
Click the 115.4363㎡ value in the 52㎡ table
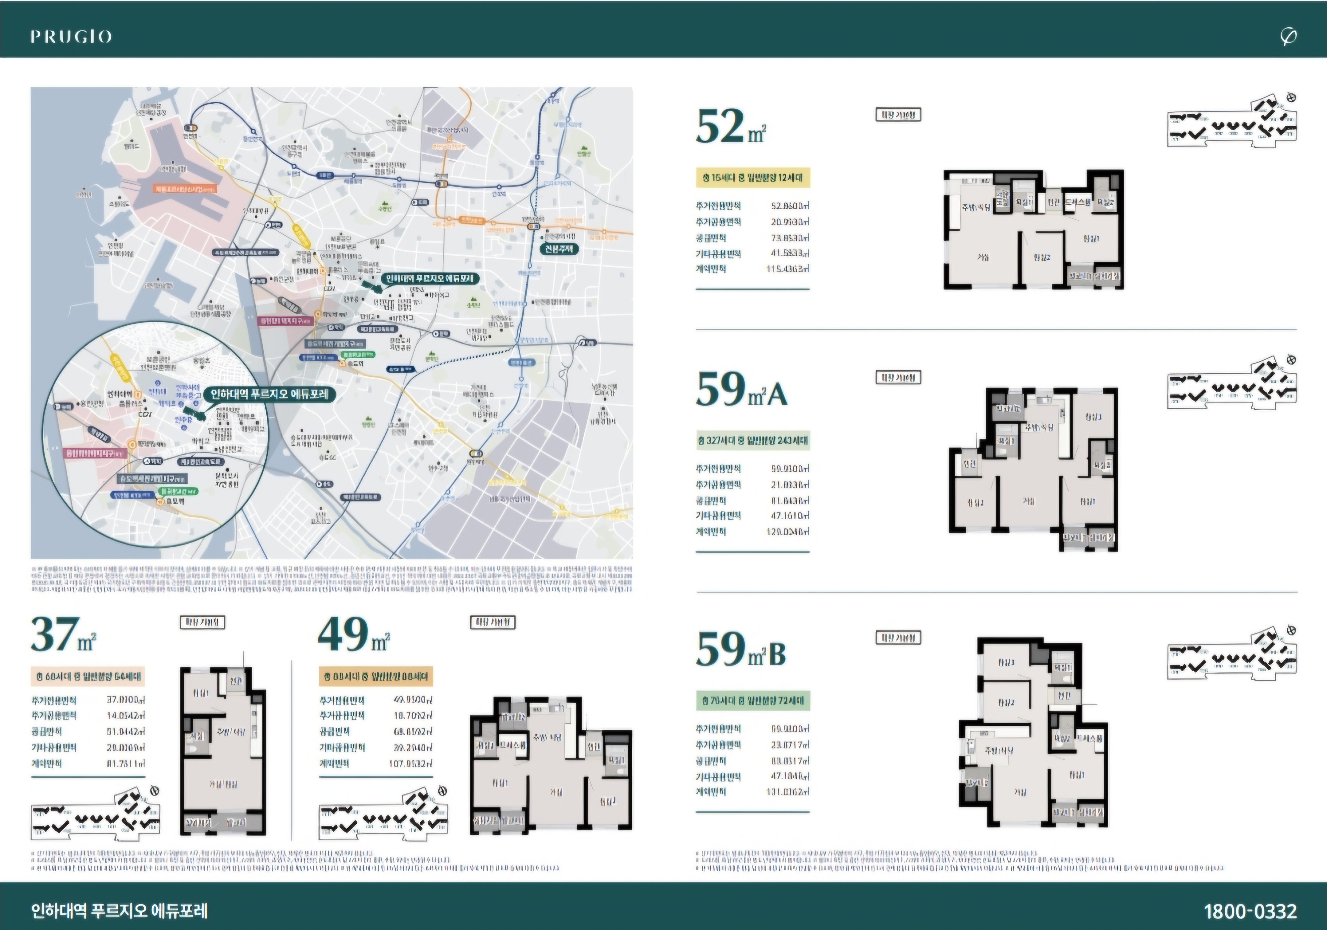pyautogui.click(x=788, y=269)
